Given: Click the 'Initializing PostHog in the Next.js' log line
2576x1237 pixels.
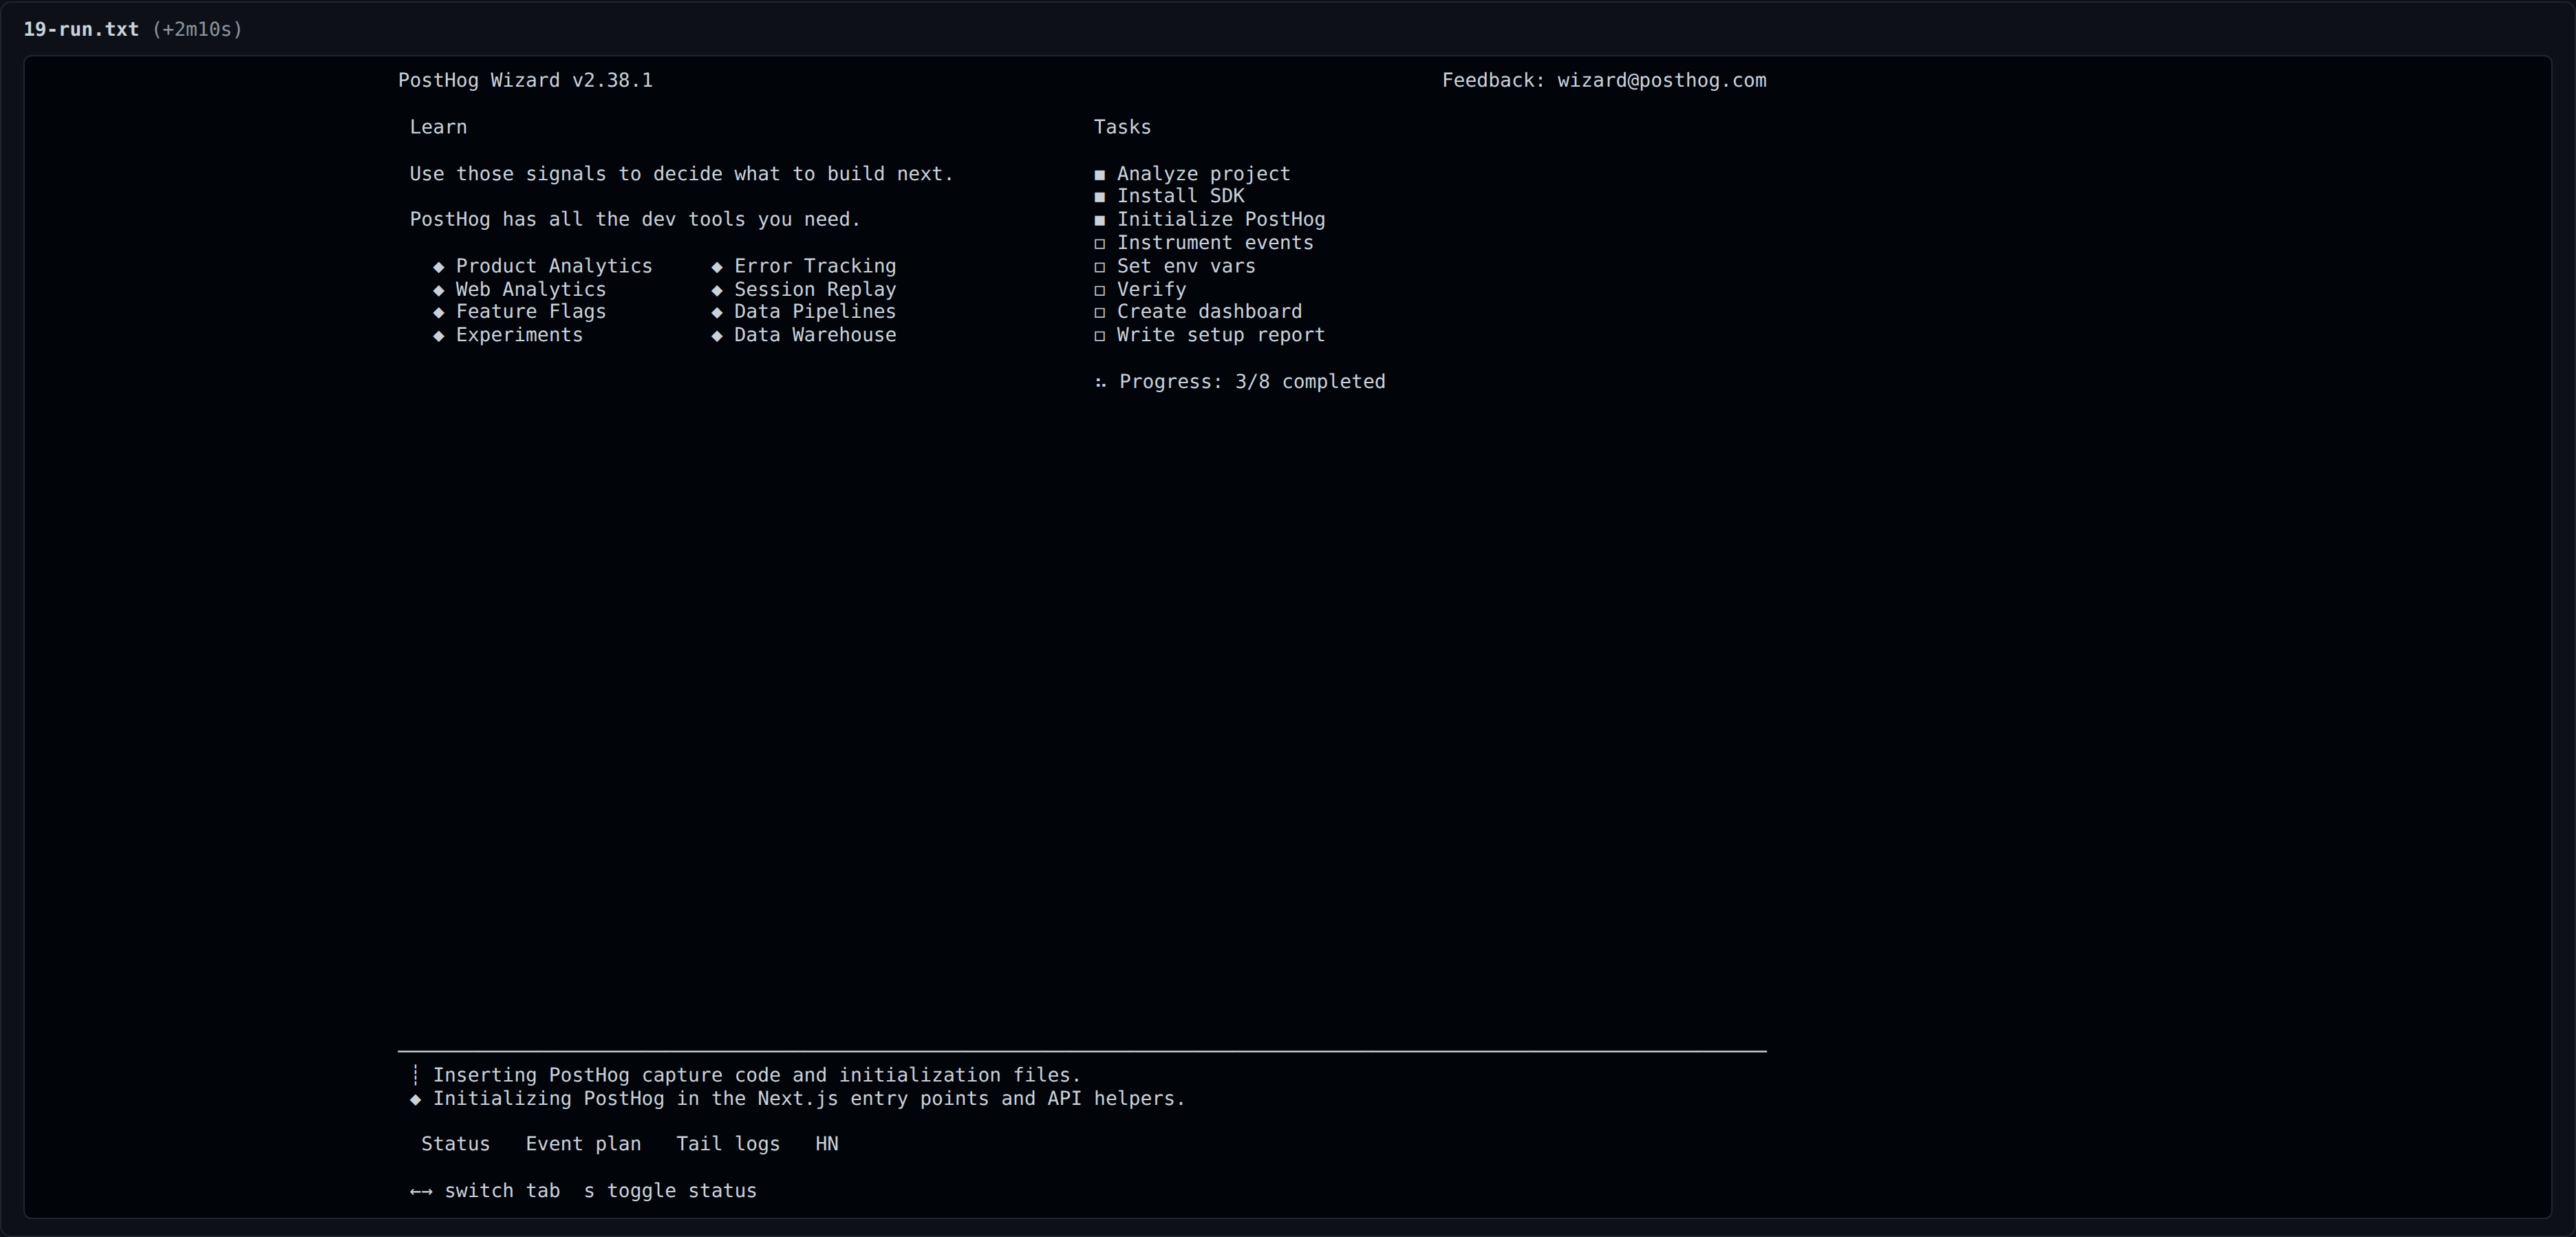Looking at the screenshot, I should tap(809, 1099).
